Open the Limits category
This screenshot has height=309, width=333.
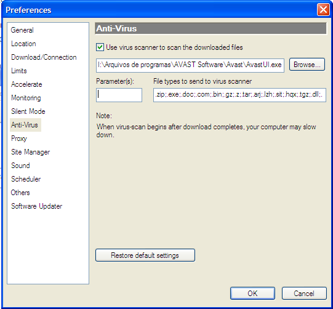19,71
